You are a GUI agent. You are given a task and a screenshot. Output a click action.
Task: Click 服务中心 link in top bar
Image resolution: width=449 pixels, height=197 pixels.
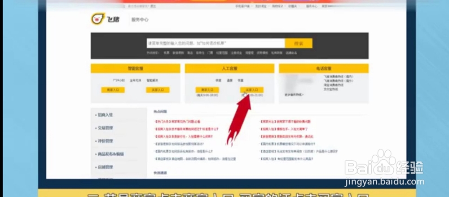click(312, 6)
